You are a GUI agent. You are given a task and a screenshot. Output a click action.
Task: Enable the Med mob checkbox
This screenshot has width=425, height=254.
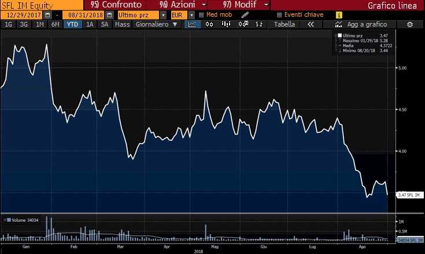tap(201, 14)
